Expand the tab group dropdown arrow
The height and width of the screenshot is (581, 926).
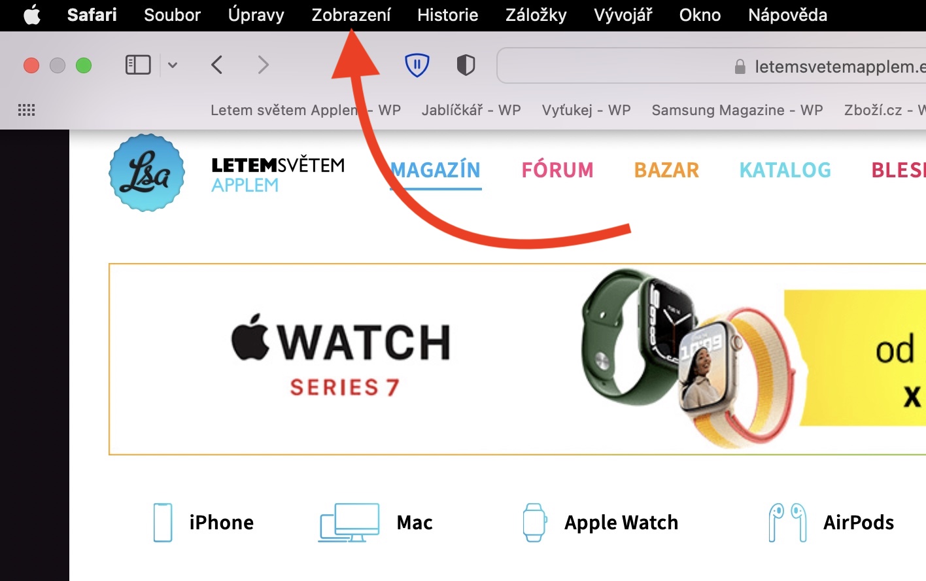point(173,65)
